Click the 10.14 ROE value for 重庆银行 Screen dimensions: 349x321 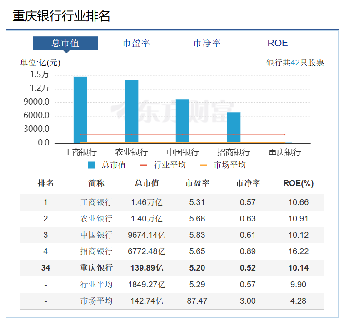click(299, 268)
